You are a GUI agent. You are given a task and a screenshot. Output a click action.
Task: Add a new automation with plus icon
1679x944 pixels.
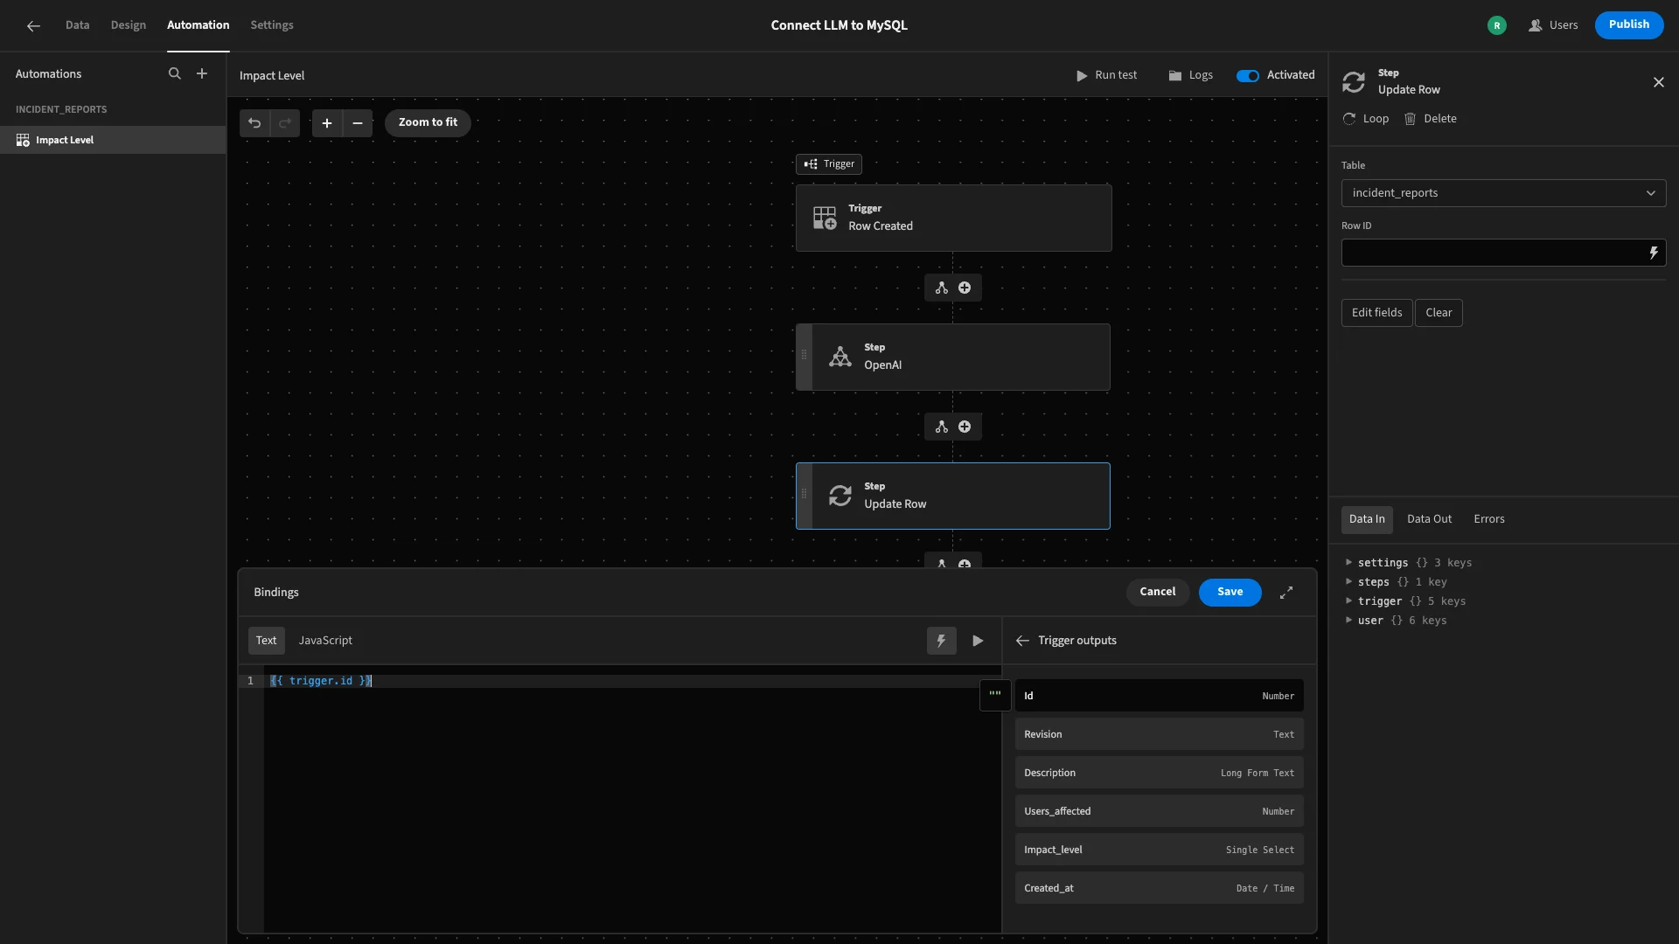(202, 74)
